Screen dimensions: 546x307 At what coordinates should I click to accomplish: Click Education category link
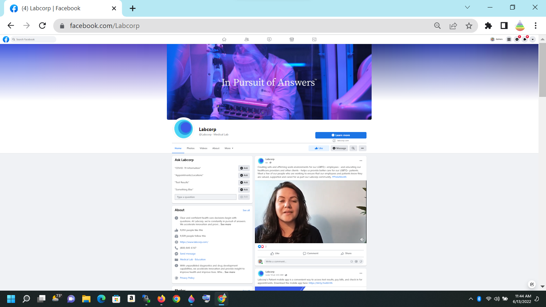200,260
